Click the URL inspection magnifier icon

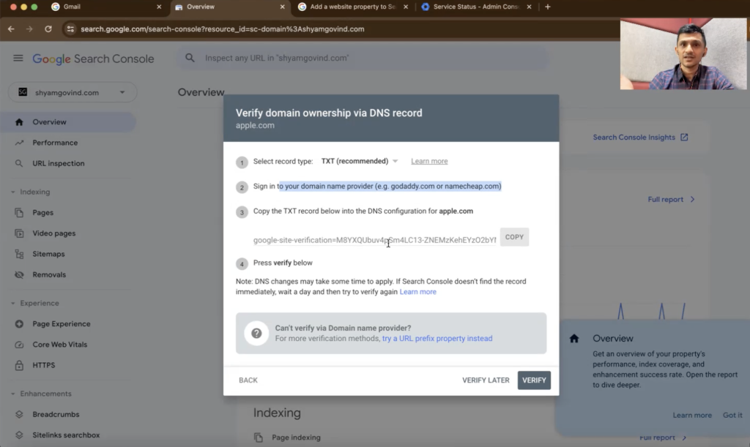[19, 163]
